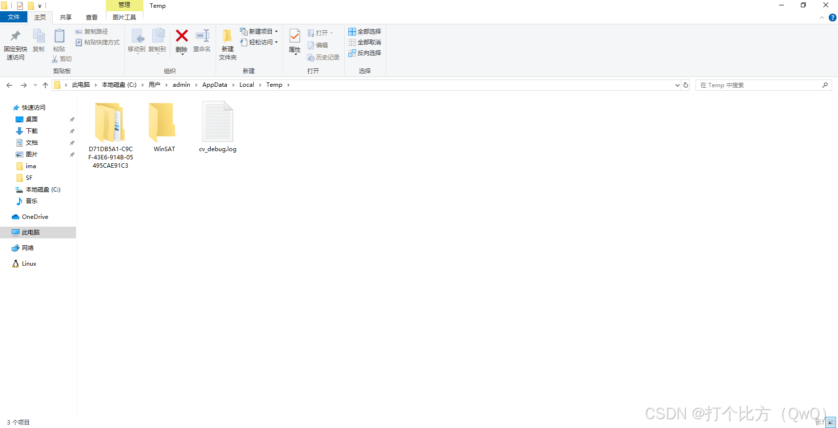This screenshot has width=838, height=428.
Task: Switch to the 共享 (Share) ribbon tab
Action: point(66,18)
